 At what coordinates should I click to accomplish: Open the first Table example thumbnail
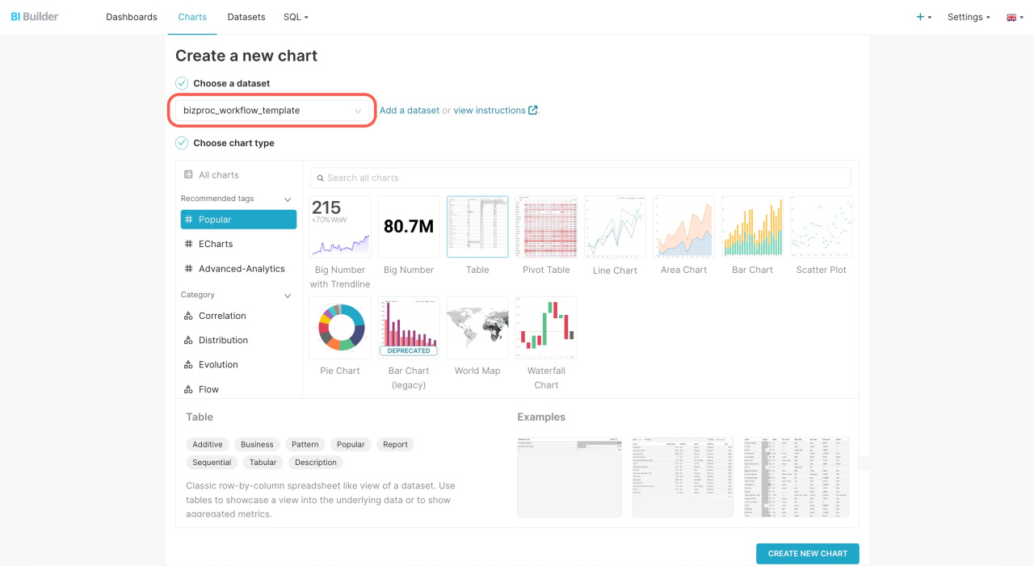click(x=570, y=476)
